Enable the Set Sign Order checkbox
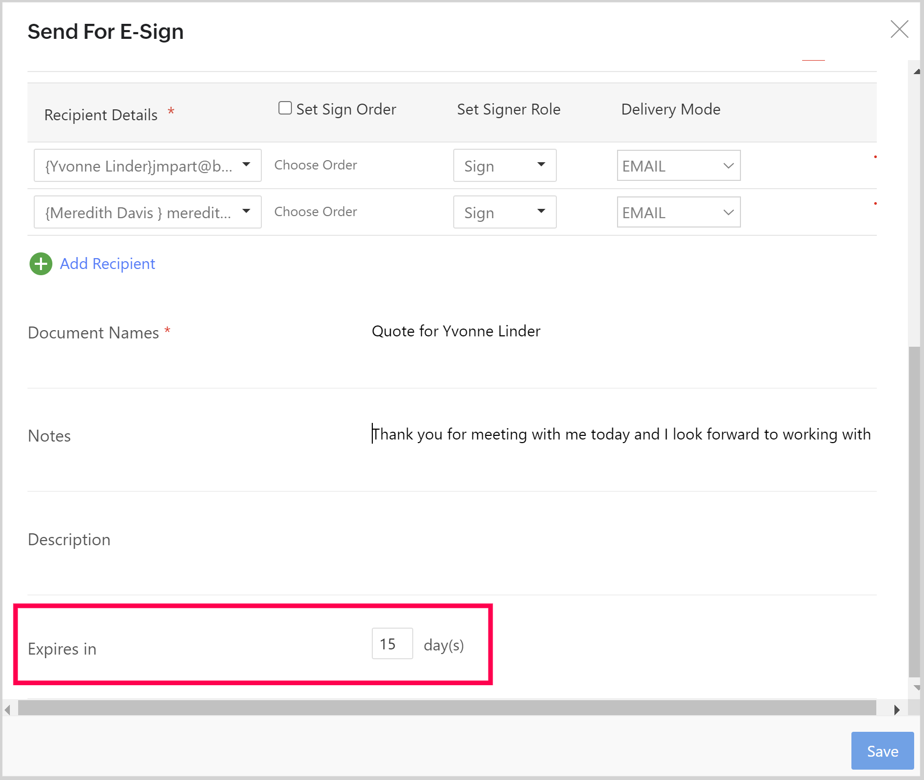 (x=285, y=108)
